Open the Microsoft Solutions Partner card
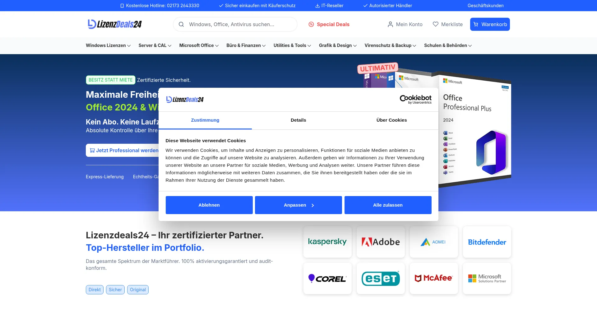Screen dimensions: 597x309 click(x=487, y=278)
